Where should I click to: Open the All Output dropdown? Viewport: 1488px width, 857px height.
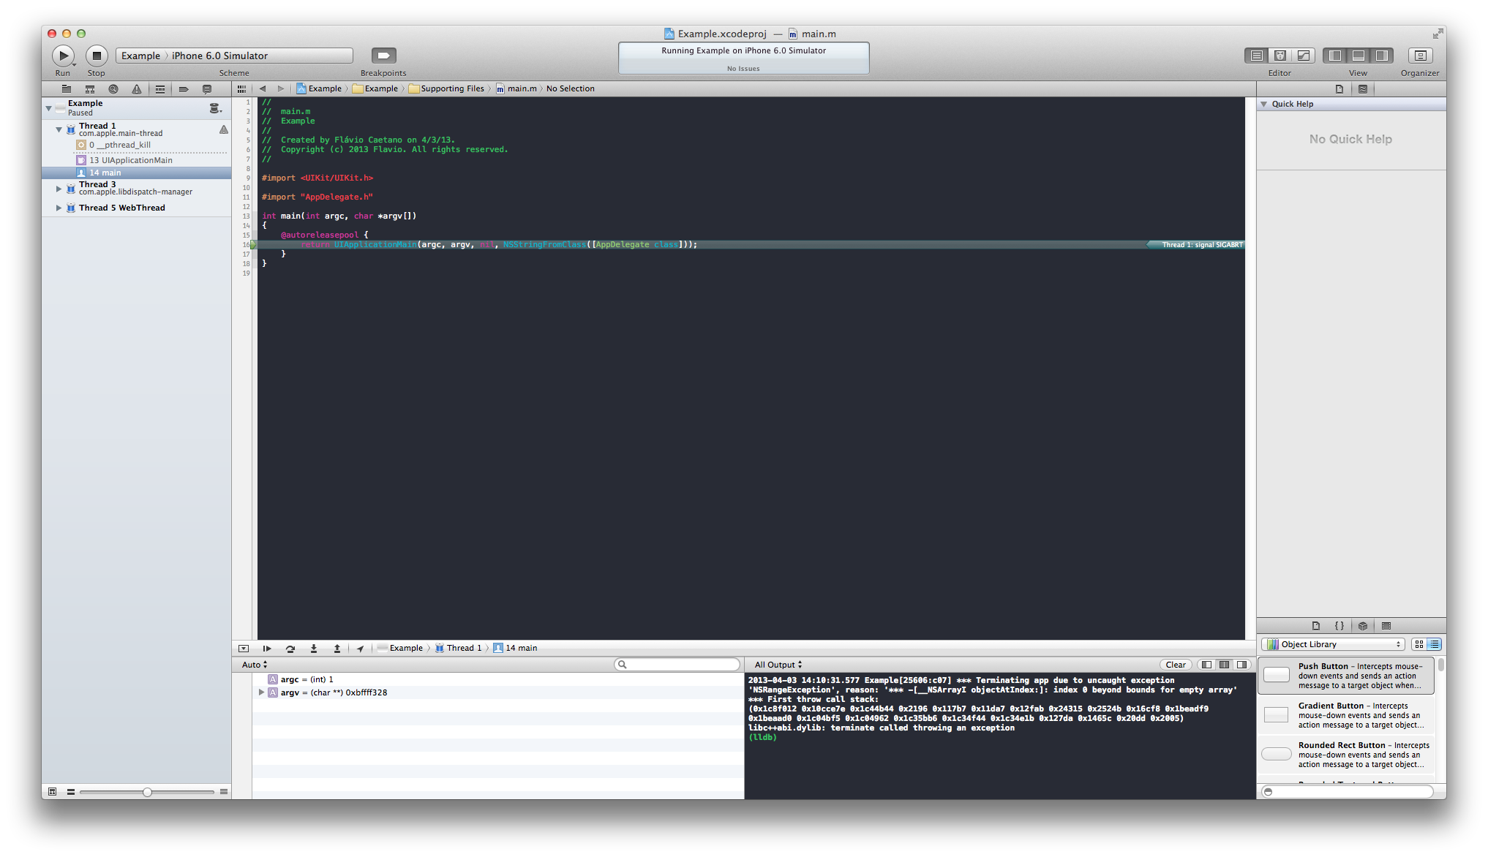pyautogui.click(x=778, y=665)
